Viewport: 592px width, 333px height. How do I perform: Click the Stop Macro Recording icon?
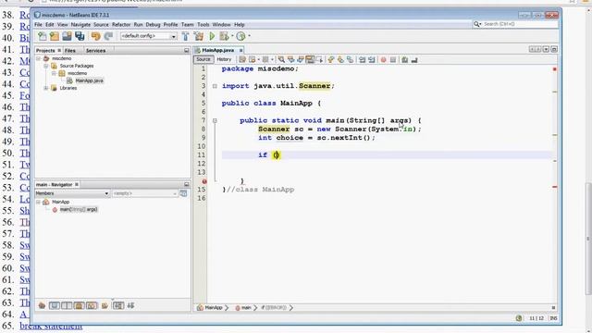(393, 59)
